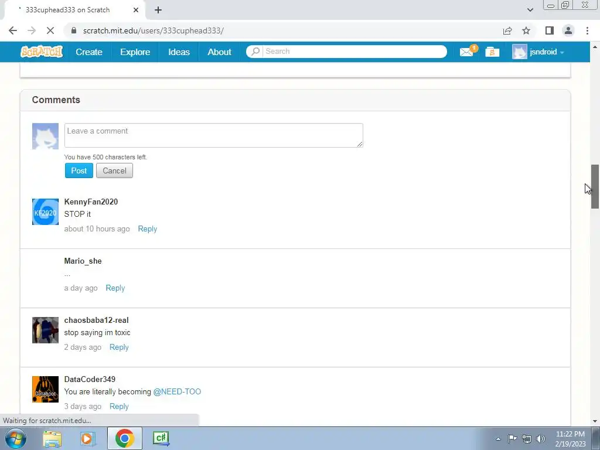The width and height of the screenshot is (600, 450).
Task: Click KennyFan2020's avatar thumbnail
Action: 45,212
